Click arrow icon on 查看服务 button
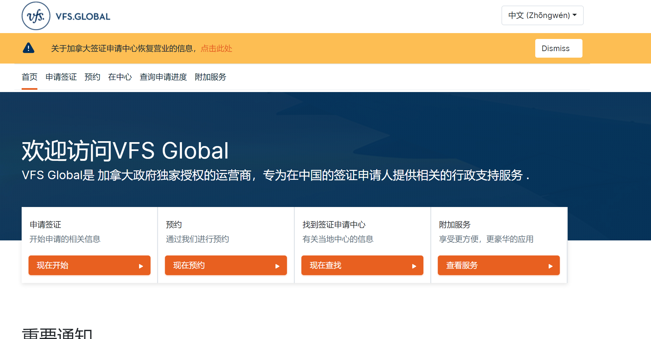Image resolution: width=651 pixels, height=339 pixels. [x=550, y=266]
